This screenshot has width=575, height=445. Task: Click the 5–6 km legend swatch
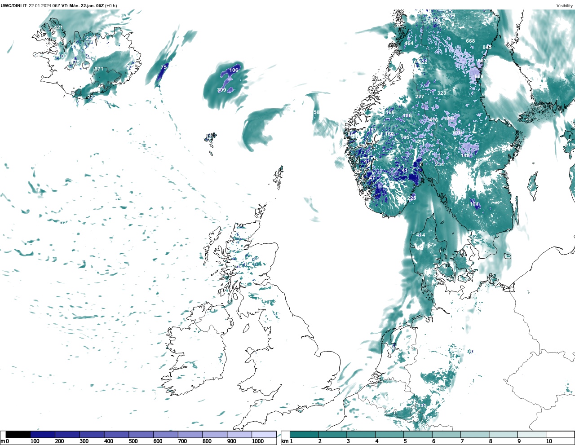tap(418, 435)
